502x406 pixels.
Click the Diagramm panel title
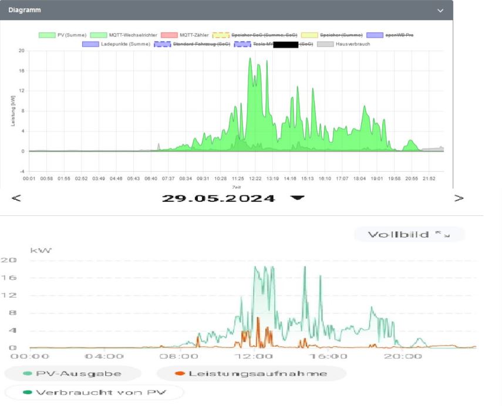click(x=25, y=10)
